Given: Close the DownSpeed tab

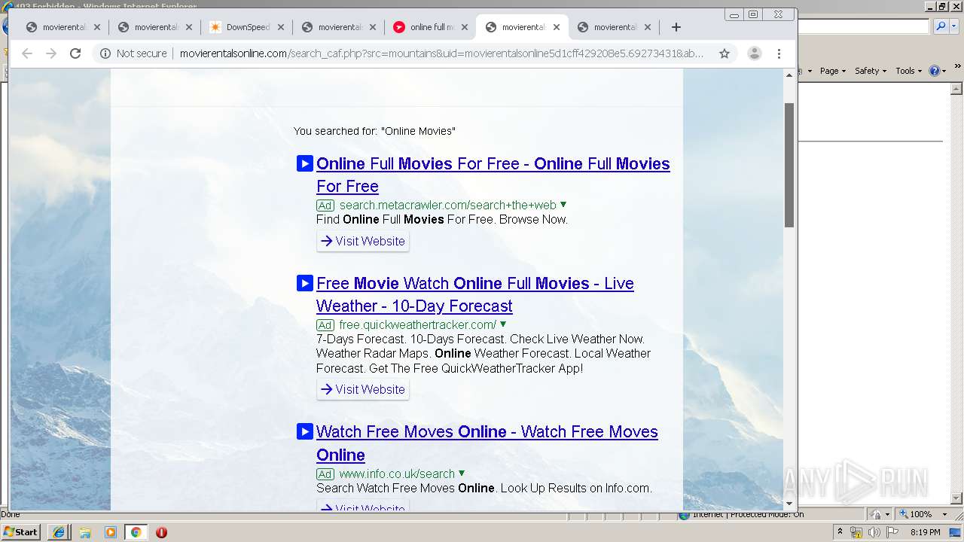Looking at the screenshot, I should [281, 27].
